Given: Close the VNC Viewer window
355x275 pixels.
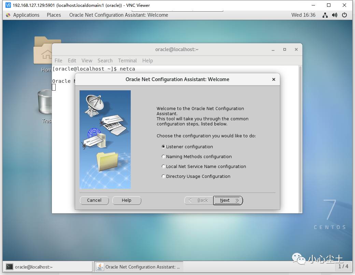Looking at the screenshot, I should tap(344, 5).
